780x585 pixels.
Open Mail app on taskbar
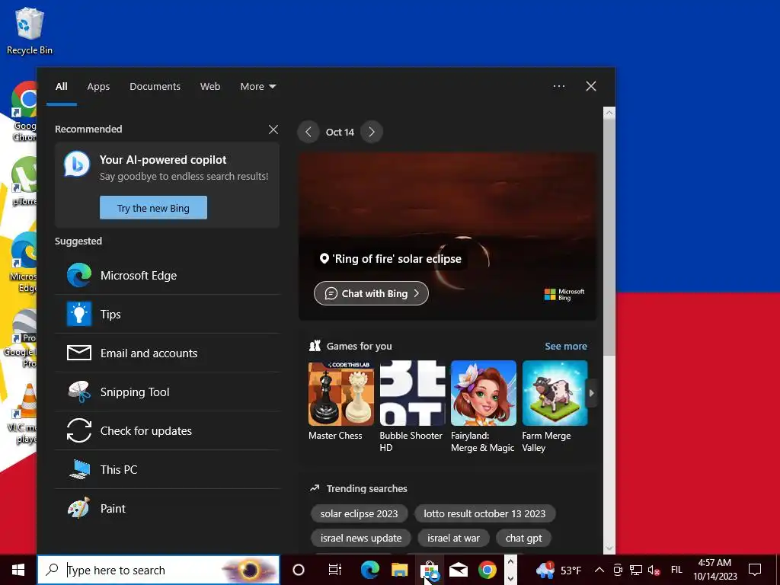point(458,570)
